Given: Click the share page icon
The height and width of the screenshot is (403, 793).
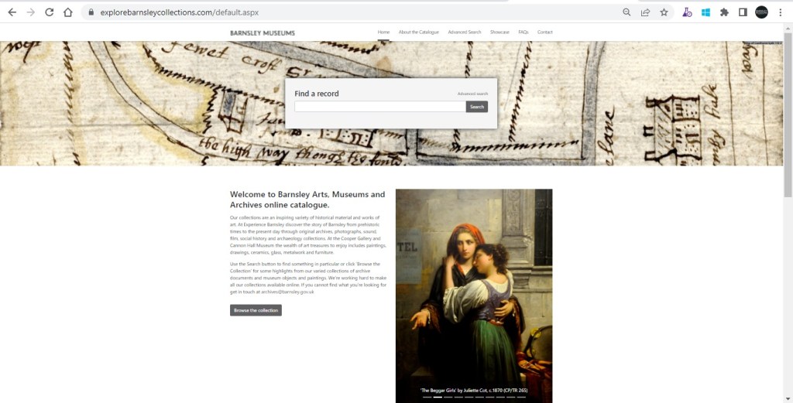Looking at the screenshot, I should pyautogui.click(x=645, y=12).
